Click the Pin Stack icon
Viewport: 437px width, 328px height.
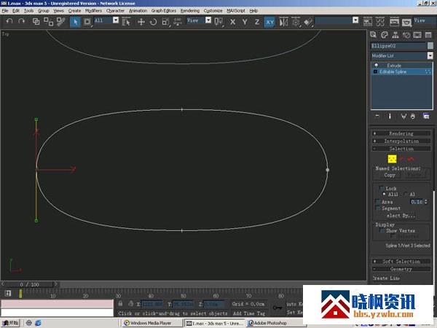point(377,116)
